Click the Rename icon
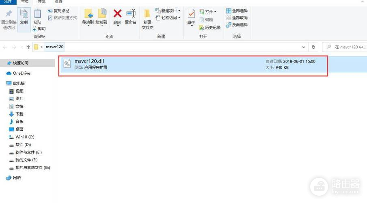Viewport: 367px width, 203px height. tap(131, 13)
